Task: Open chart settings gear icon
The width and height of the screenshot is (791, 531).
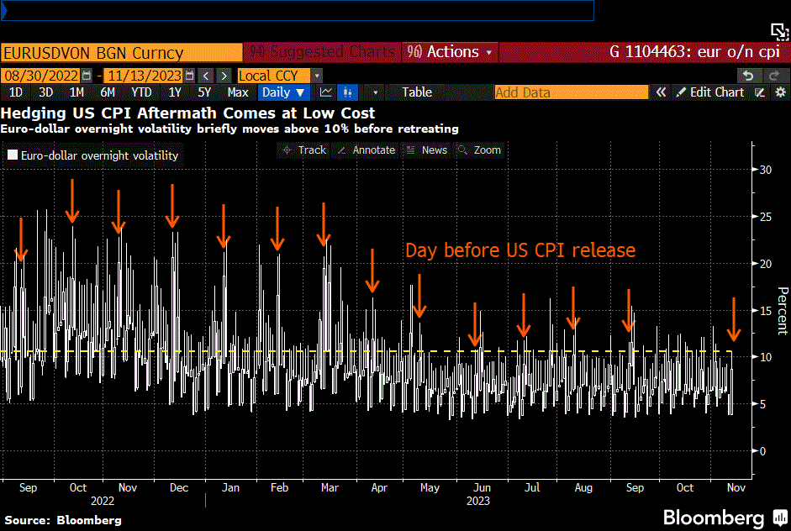Action: click(780, 92)
